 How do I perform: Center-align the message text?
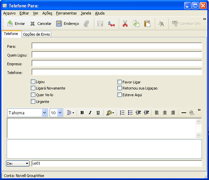pos(165,113)
